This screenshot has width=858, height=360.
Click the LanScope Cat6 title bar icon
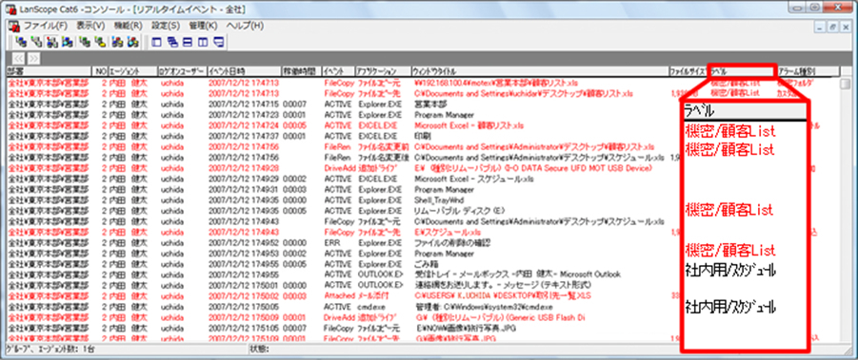[x=10, y=9]
